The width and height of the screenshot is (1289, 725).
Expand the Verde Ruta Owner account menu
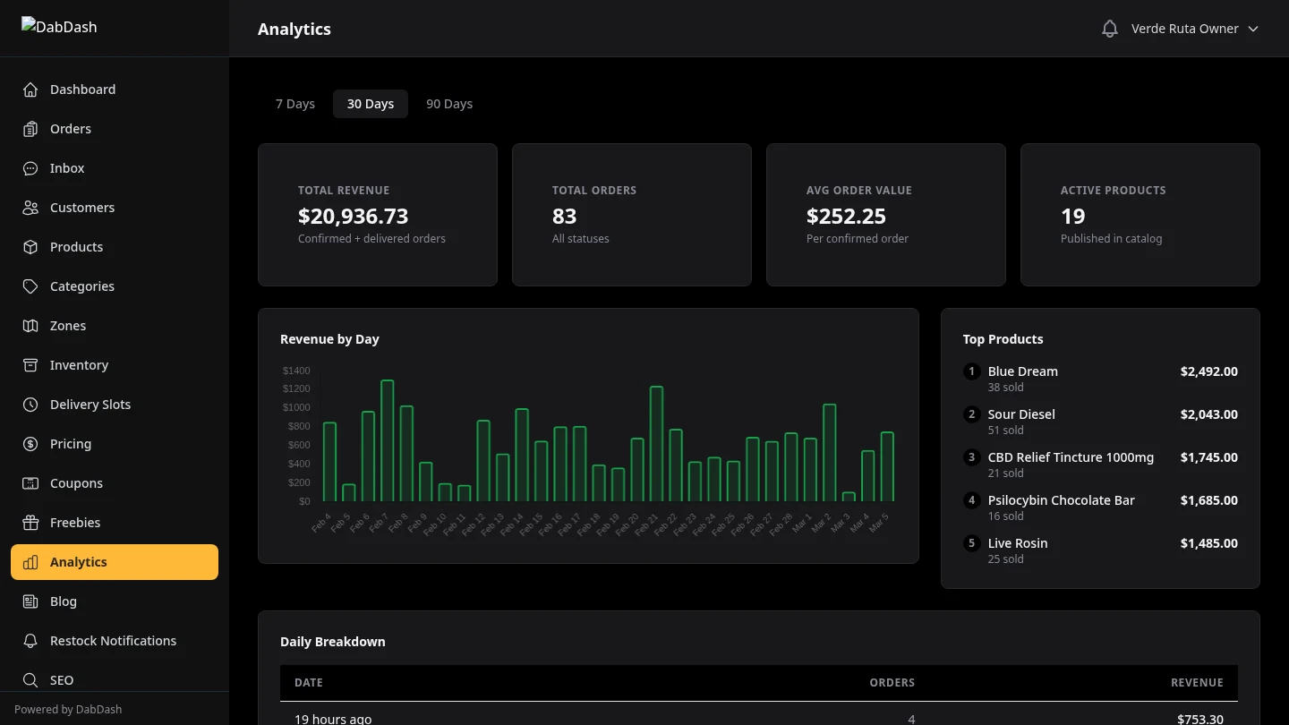(x=1195, y=28)
